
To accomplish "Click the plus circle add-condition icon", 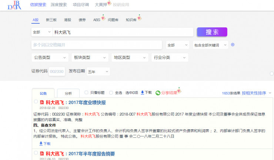I will pos(233,45).
